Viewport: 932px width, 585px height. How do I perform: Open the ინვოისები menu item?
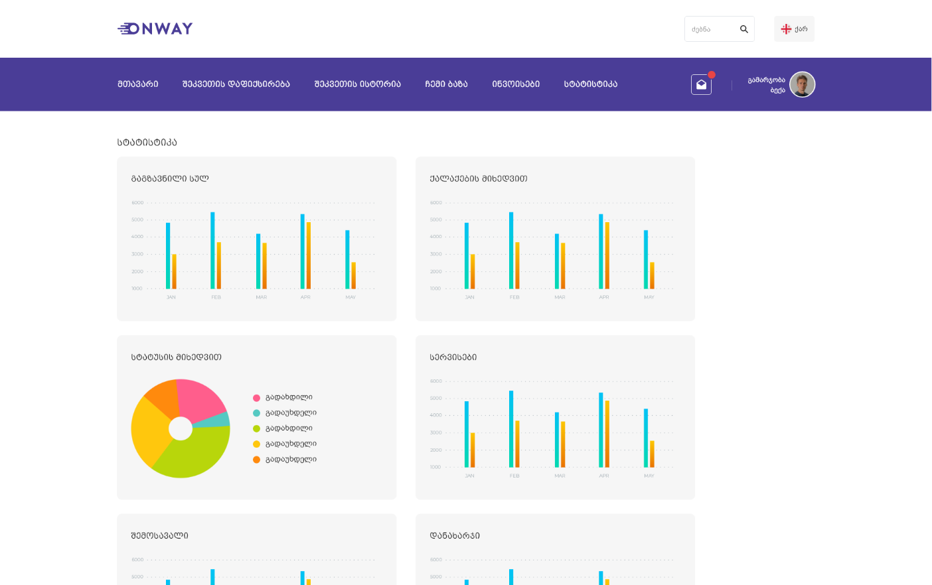(516, 84)
